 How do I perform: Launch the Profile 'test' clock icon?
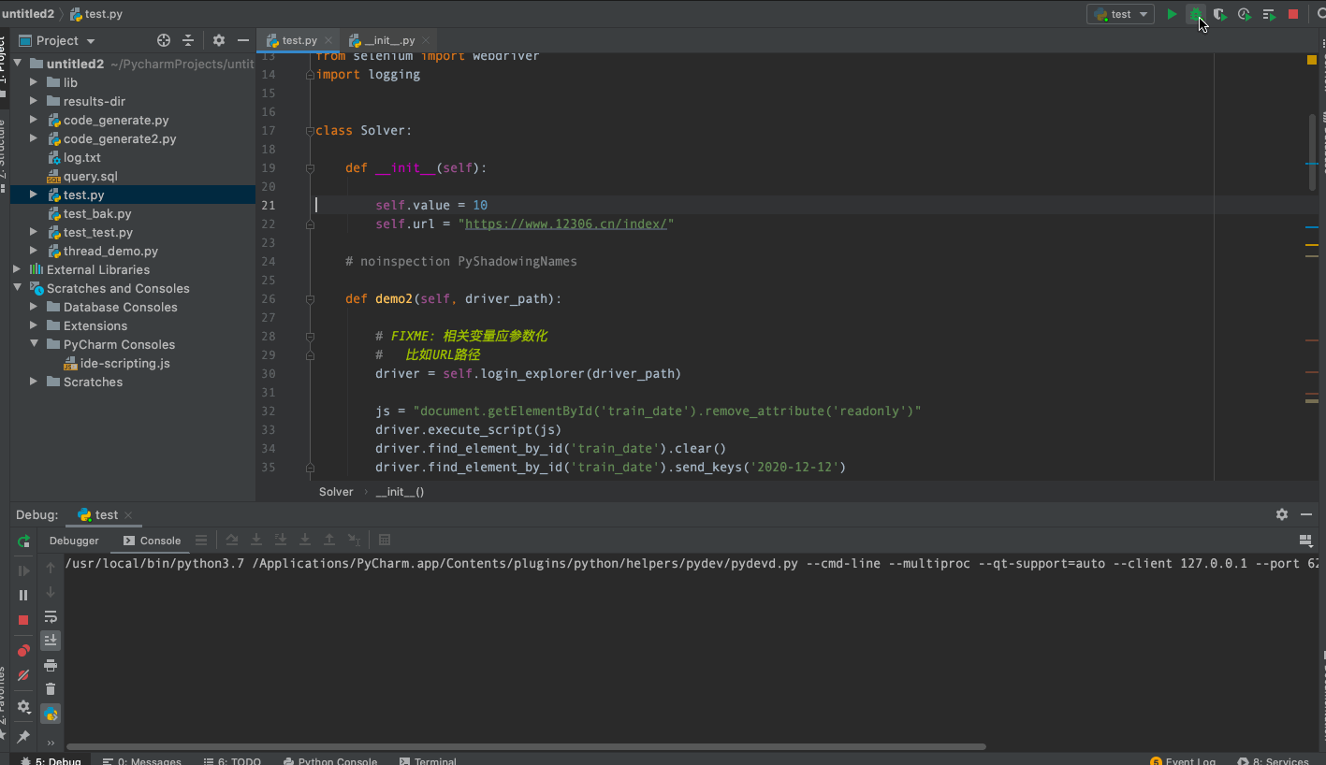(x=1244, y=14)
